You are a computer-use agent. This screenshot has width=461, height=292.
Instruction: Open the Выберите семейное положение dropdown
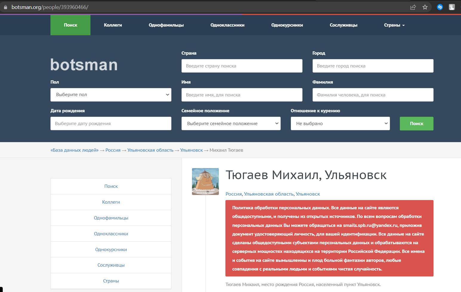(x=231, y=124)
